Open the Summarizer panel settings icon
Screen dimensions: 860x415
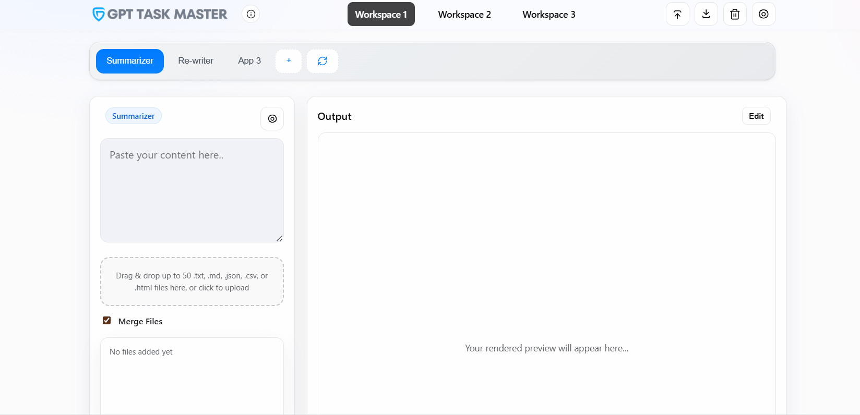tap(272, 119)
